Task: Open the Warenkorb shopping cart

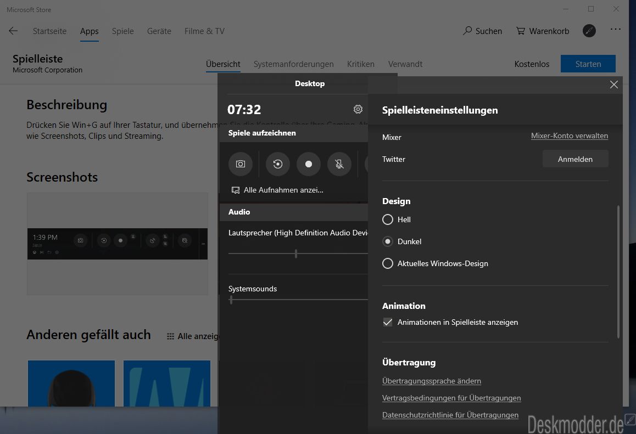Action: pyautogui.click(x=543, y=31)
